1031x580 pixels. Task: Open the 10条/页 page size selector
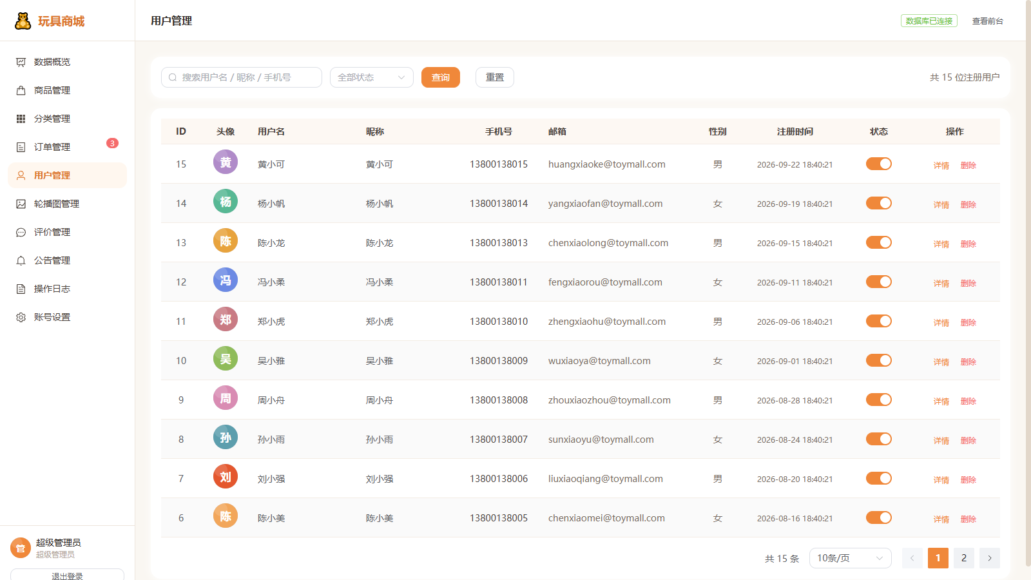pos(851,558)
